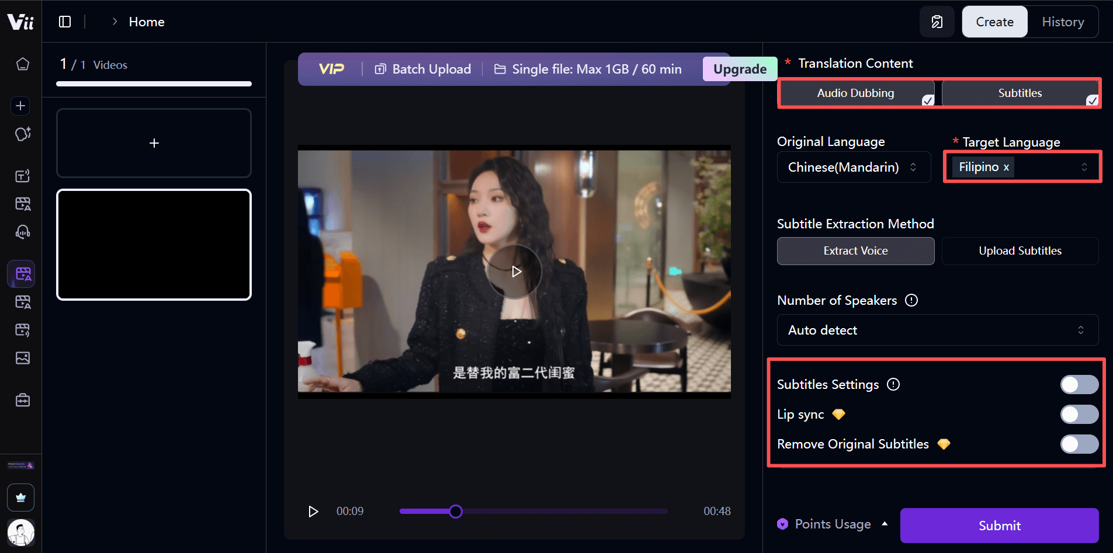Select the Upload Subtitles option

(x=1020, y=251)
